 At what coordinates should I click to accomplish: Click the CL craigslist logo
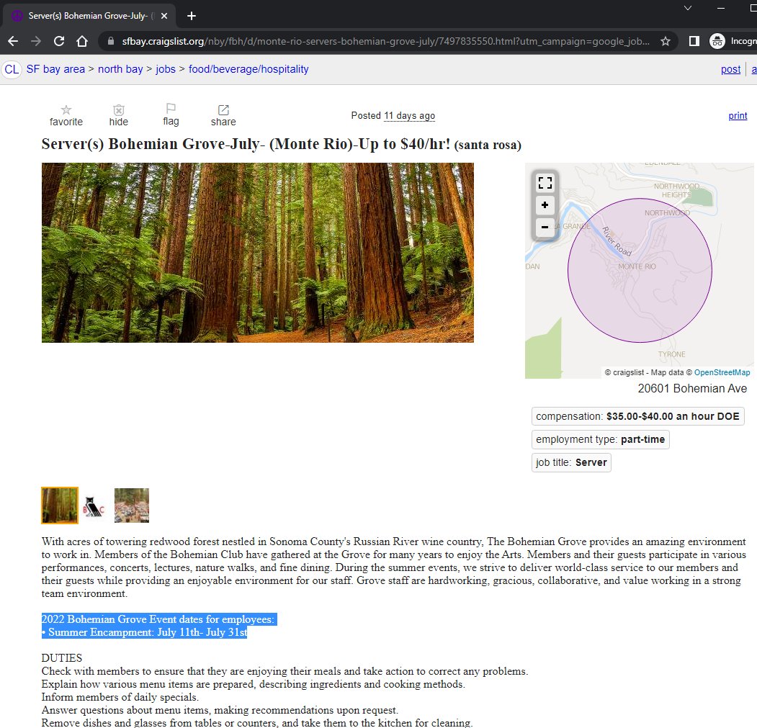[x=12, y=70]
